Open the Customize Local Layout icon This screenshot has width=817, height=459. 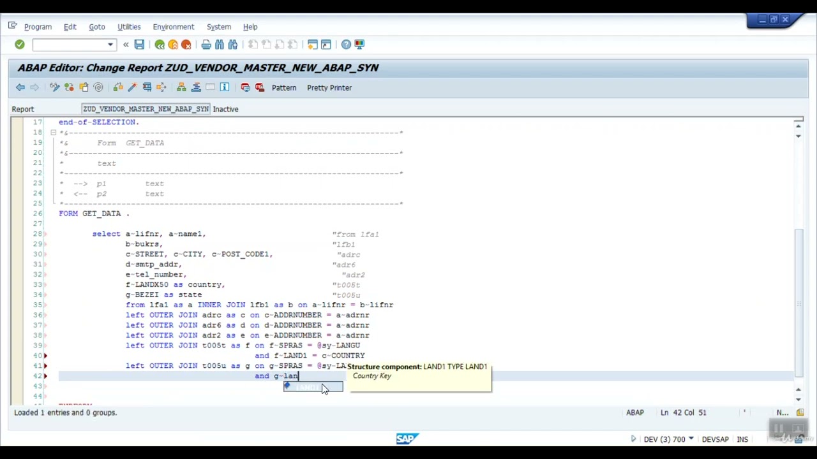359,45
